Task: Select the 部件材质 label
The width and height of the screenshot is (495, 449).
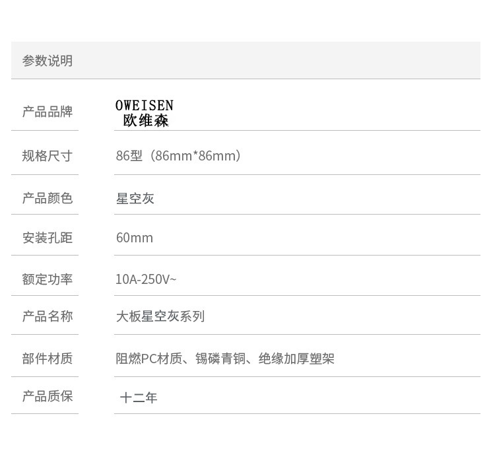Action: point(48,359)
